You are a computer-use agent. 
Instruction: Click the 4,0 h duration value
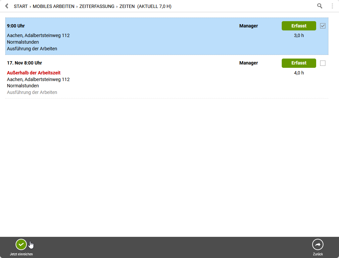(299, 73)
